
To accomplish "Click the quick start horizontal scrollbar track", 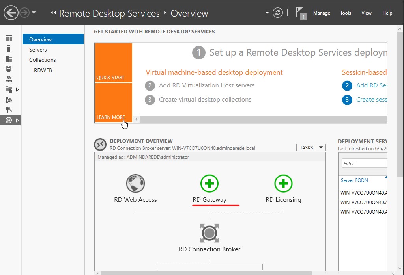I will pos(263,119).
